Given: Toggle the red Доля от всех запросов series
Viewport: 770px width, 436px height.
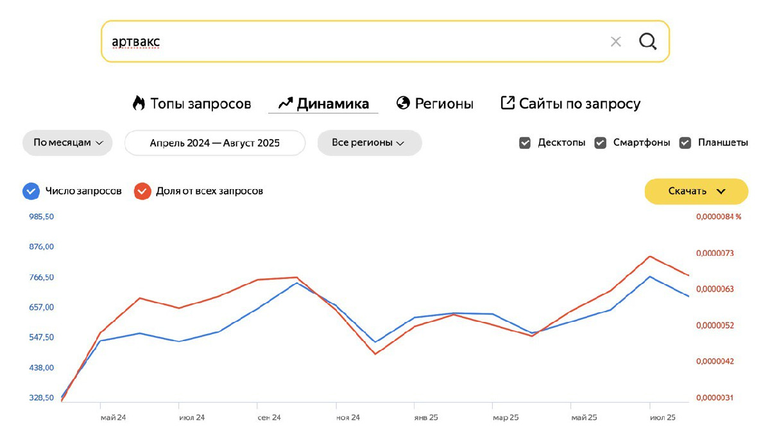Looking at the screenshot, I should (142, 191).
